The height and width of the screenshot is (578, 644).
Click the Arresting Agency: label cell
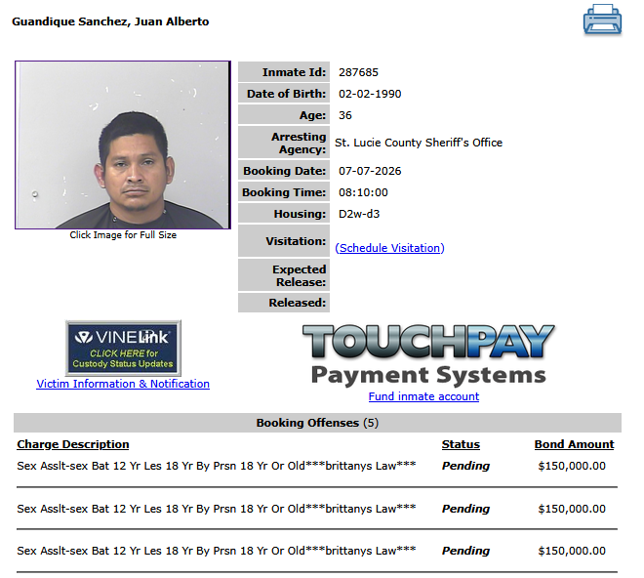(x=284, y=143)
